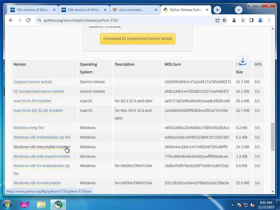Select the 24.3 MB file size cell

243,147
